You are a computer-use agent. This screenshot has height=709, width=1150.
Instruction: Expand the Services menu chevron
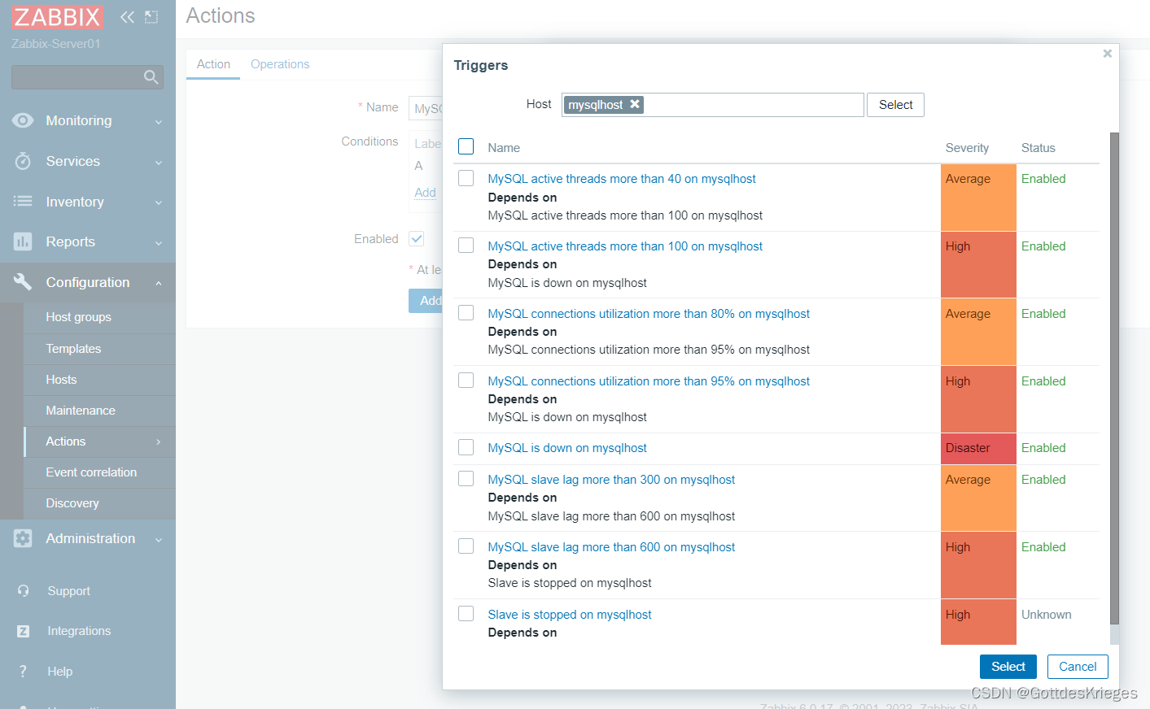click(159, 162)
